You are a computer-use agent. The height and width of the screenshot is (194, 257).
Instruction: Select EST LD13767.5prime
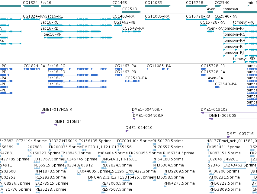click(x=37, y=162)
